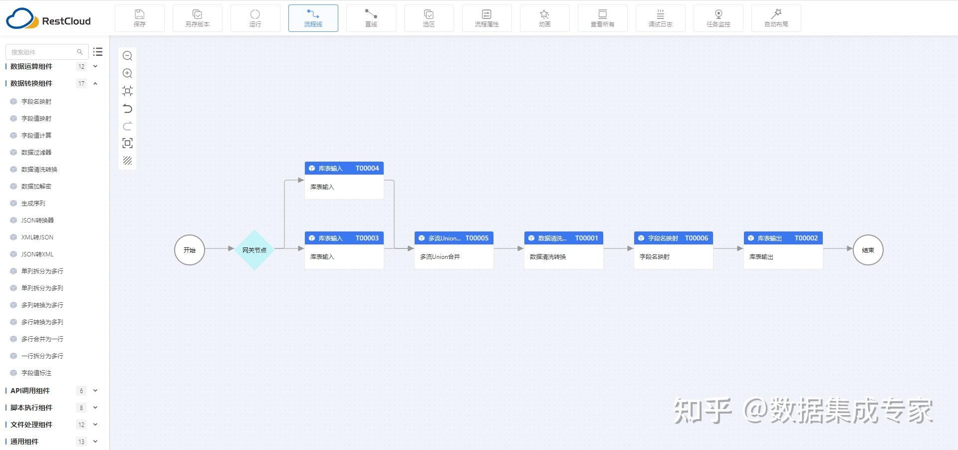Run the flow via the 运行 icon
The image size is (958, 450).
[255, 18]
